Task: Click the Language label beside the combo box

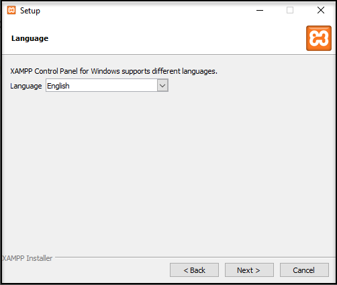Action: pos(26,86)
